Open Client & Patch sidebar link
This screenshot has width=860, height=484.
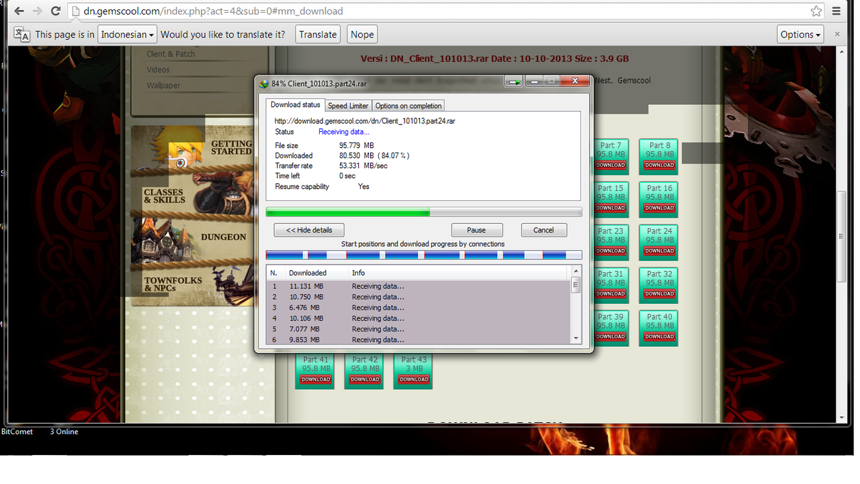tap(171, 54)
